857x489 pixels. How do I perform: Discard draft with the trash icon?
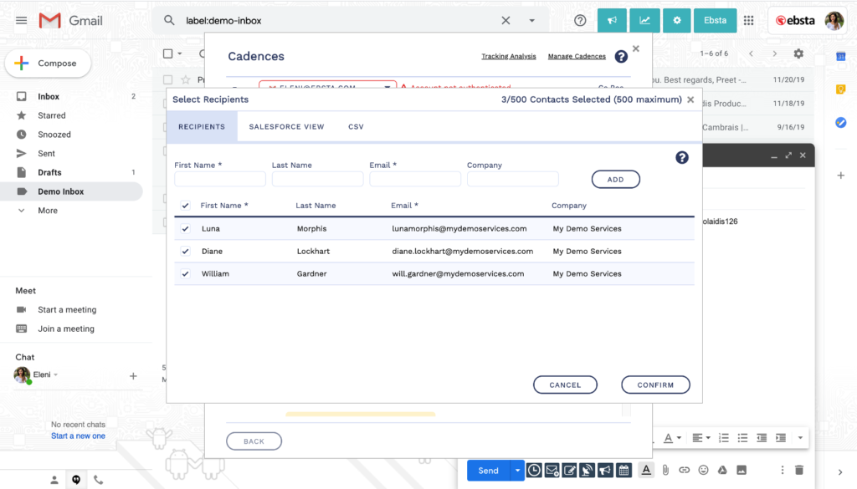799,471
